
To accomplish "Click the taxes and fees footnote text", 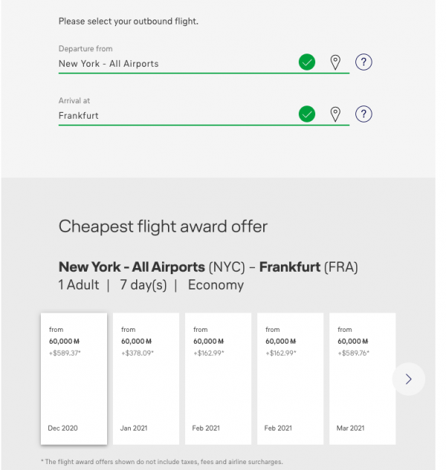I will 161,462.
